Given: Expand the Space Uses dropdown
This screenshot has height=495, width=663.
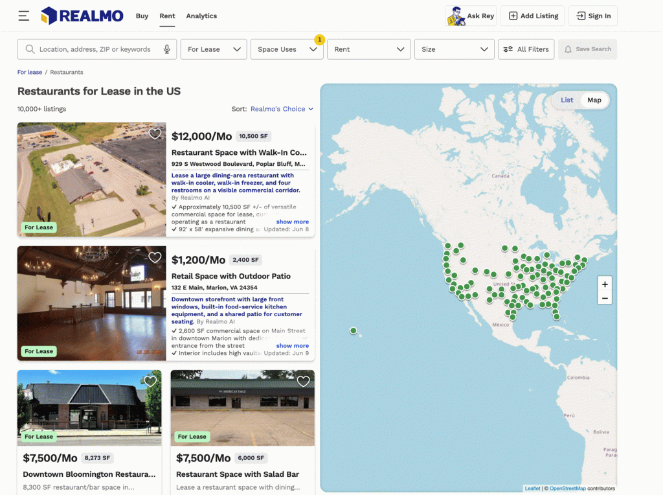Looking at the screenshot, I should point(287,49).
